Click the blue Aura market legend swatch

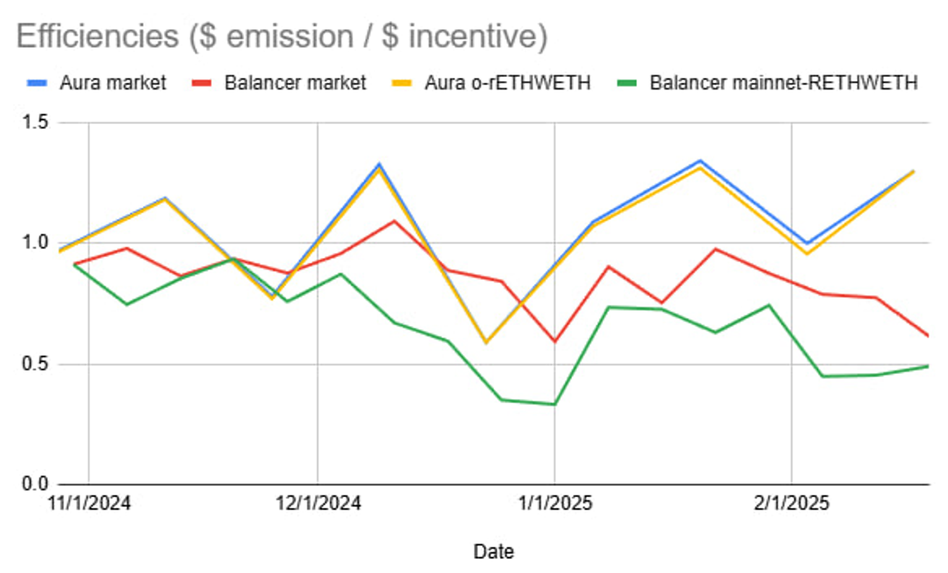pos(37,83)
